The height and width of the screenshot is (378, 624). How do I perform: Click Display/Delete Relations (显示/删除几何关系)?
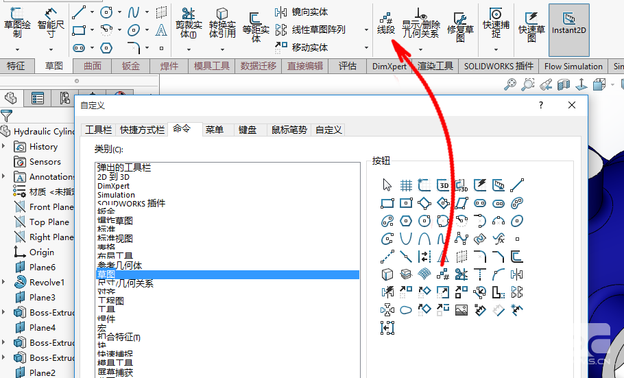click(x=420, y=23)
